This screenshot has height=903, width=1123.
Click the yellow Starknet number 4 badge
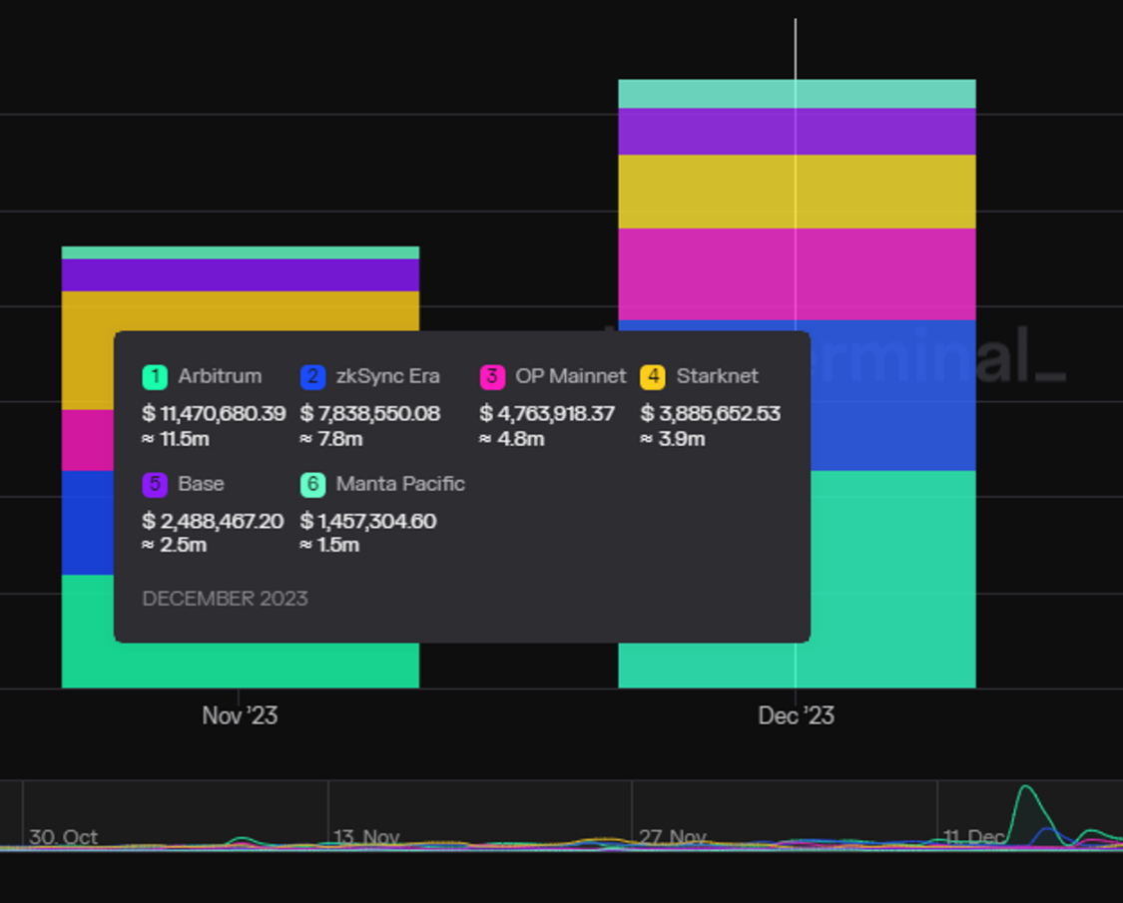(653, 377)
